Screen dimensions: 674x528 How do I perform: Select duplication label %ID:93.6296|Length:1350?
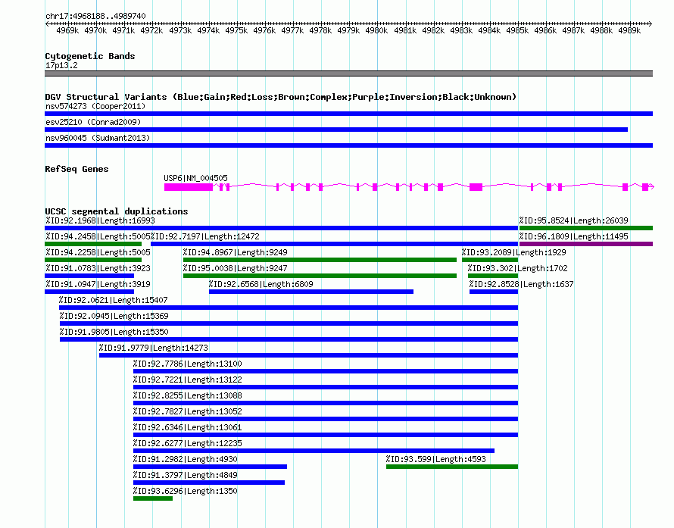tap(186, 491)
